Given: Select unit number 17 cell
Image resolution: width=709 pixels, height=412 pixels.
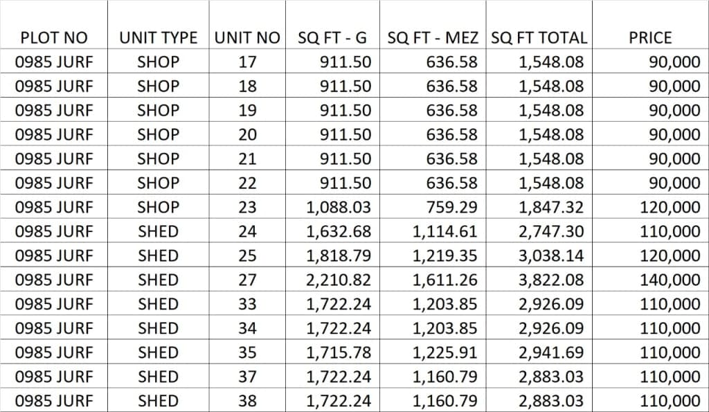Looking at the screenshot, I should [x=247, y=62].
